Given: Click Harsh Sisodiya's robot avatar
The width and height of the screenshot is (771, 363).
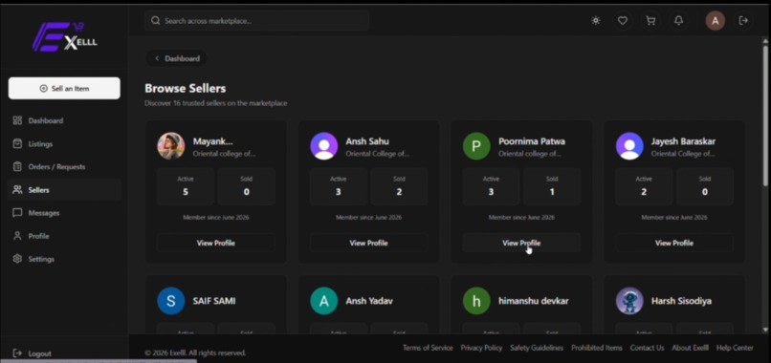Looking at the screenshot, I should click(629, 301).
